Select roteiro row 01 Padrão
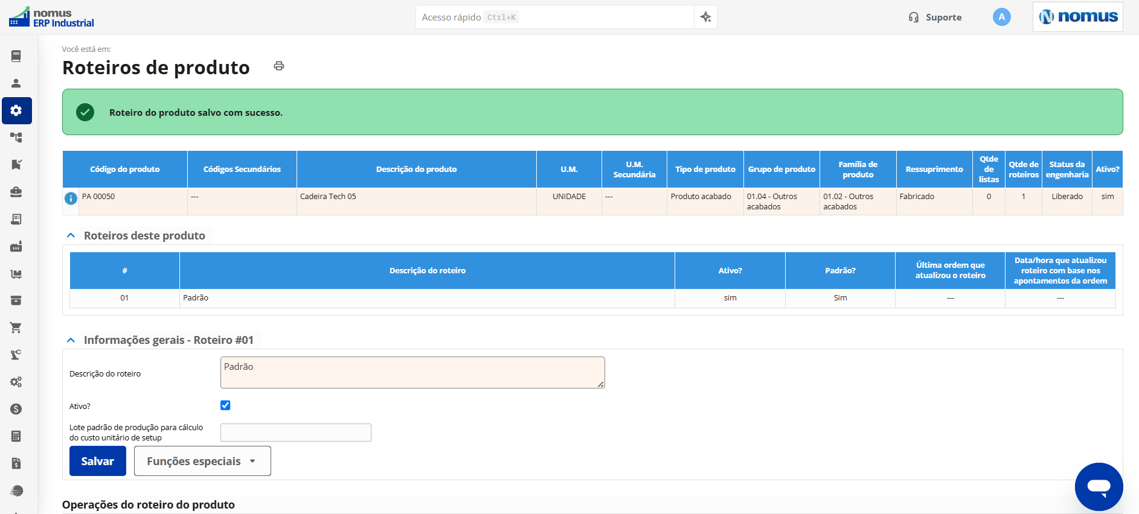This screenshot has height=514, width=1139. [x=592, y=298]
